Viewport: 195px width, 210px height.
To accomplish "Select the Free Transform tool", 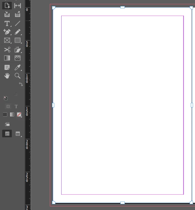I will [x=18, y=50].
